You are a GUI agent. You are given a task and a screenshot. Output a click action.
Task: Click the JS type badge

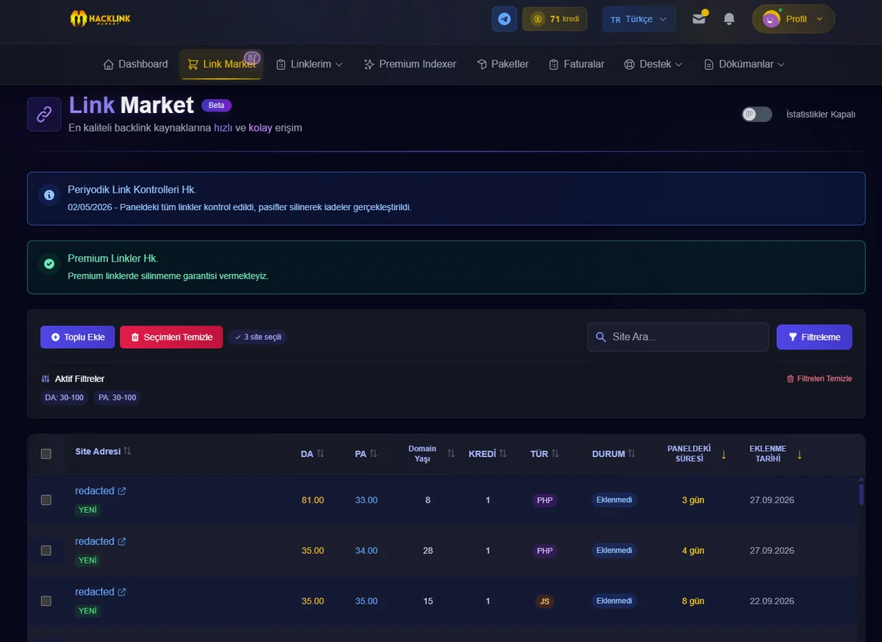pyautogui.click(x=545, y=601)
